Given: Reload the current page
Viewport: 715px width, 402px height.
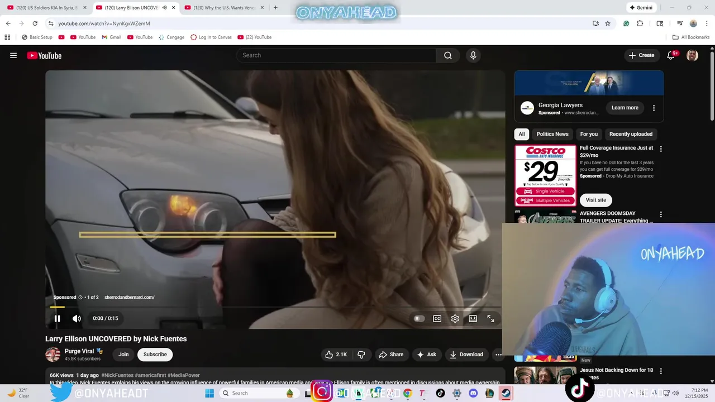Looking at the screenshot, I should pos(35,23).
